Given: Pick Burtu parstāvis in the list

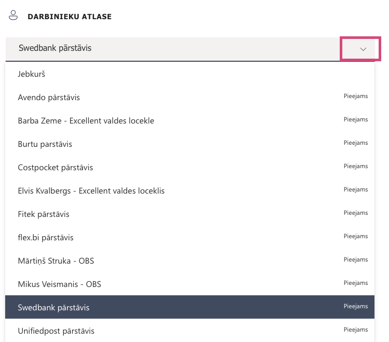Looking at the screenshot, I should (x=45, y=144).
